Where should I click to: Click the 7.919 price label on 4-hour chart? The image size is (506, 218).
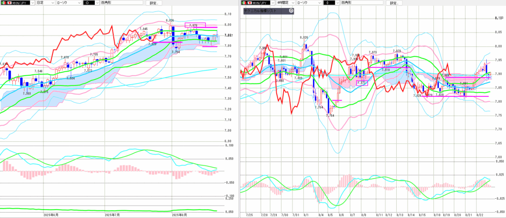pos(385,70)
